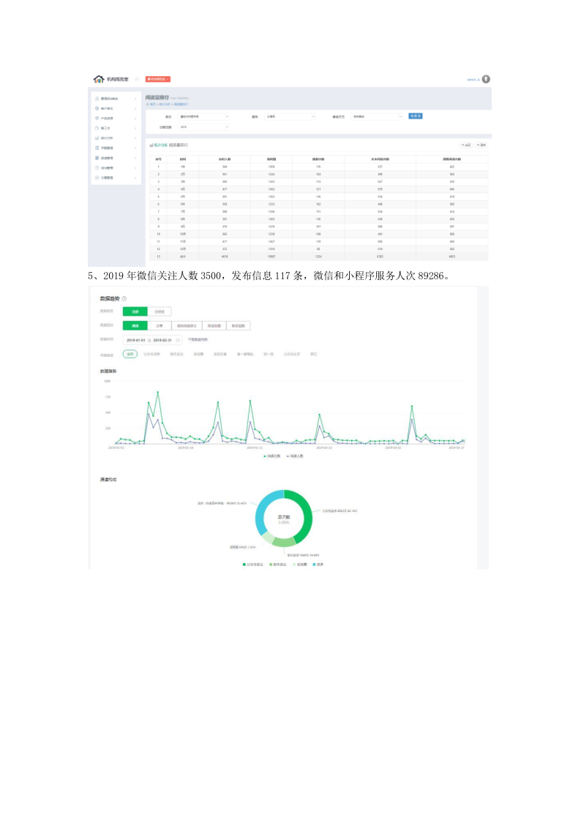Select the 小时报 data type toggle
The width and height of the screenshot is (581, 821).
pos(160,311)
